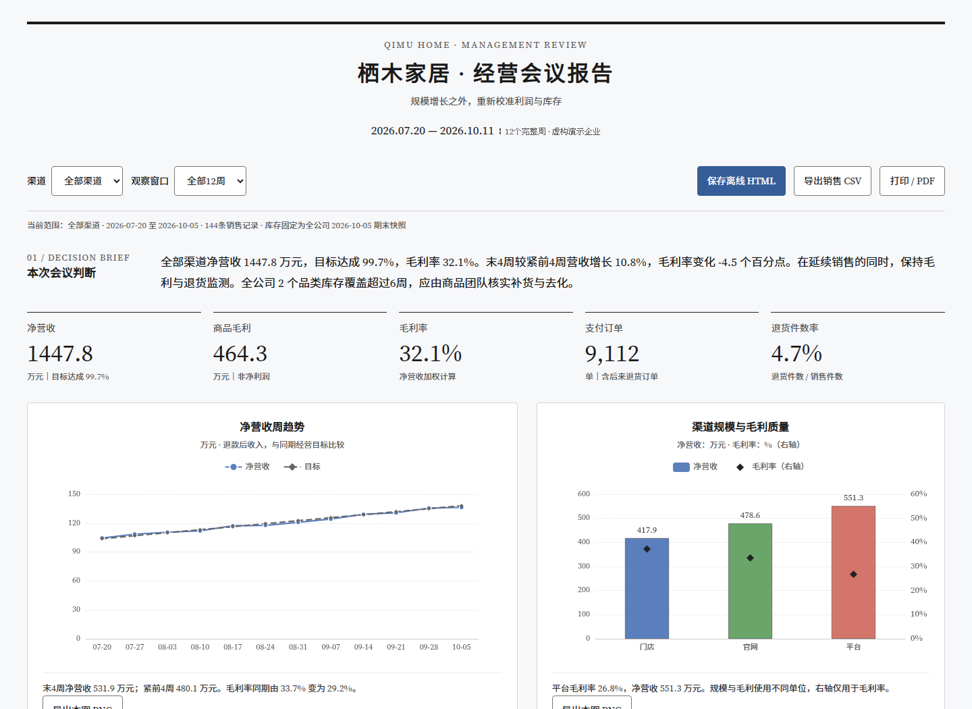This screenshot has height=709, width=972.
Task: Click the QIMU HOME · MANAGEMENT REVIEW header text
Action: click(x=485, y=45)
